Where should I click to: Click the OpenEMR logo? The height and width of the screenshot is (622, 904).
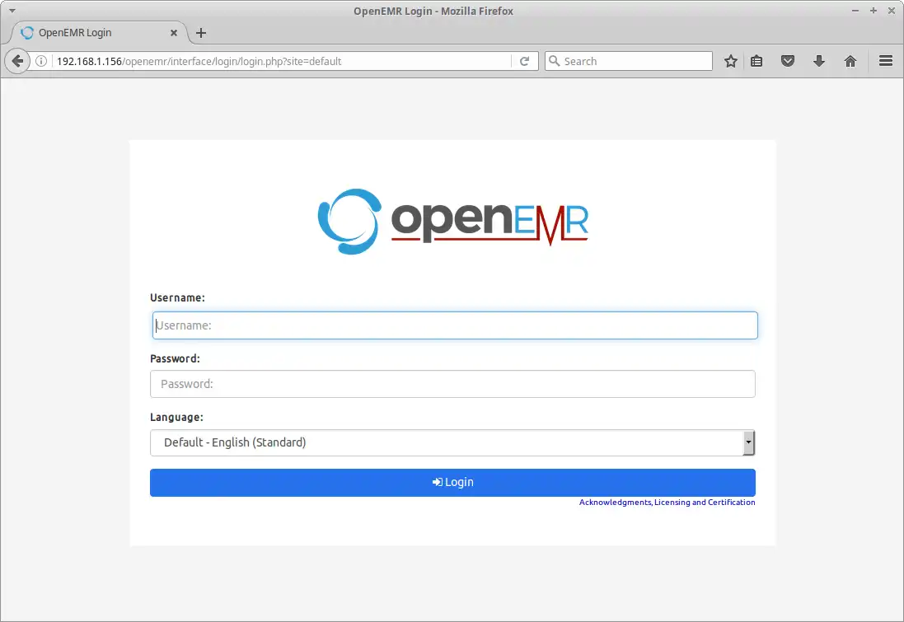coord(452,220)
